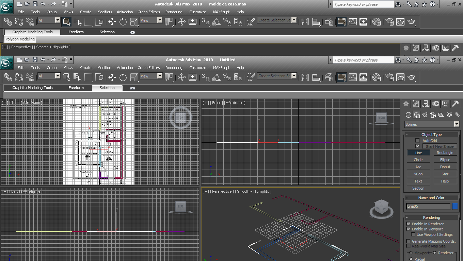Open Material Editor in molde de casa window
463x261 pixels.
click(x=376, y=22)
